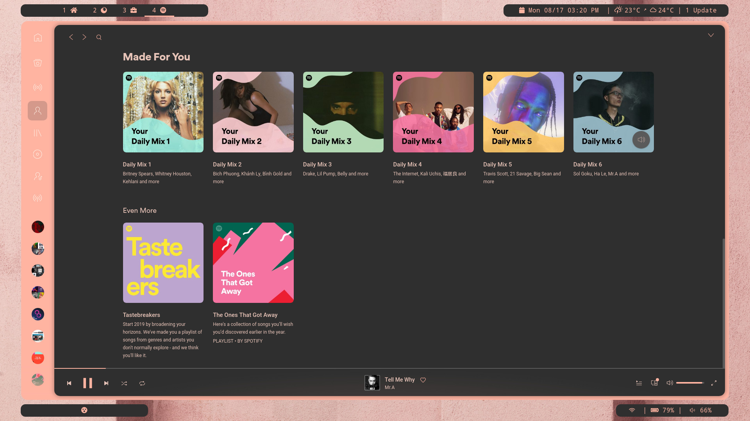
Task: Open the Artists icon with music note
Action: pyautogui.click(x=37, y=176)
